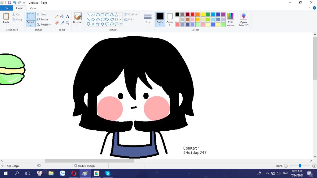Click the Save icon in title bar
317x178 pixels.
click(x=9, y=2)
